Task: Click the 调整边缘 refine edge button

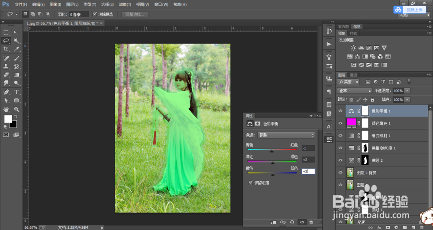Action: [135, 14]
